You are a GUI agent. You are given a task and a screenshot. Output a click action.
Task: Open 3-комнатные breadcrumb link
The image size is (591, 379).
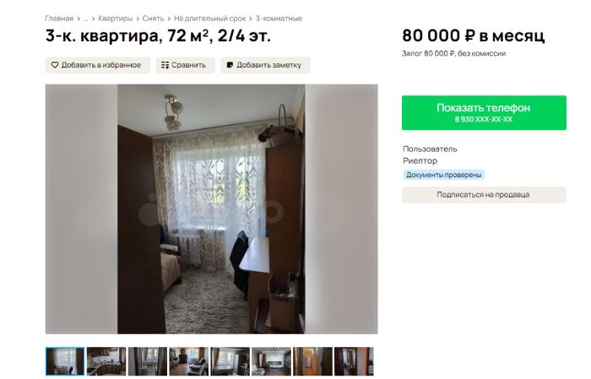coord(279,18)
